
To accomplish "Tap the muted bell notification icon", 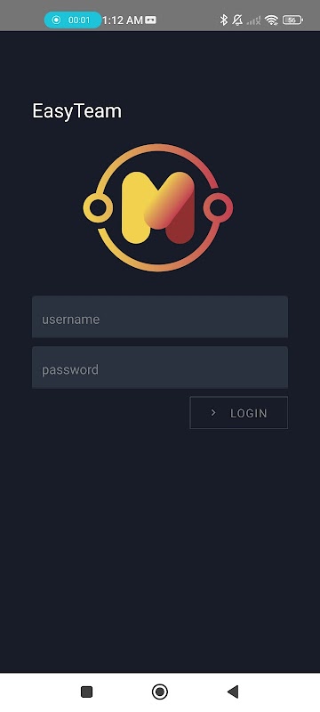I will (x=237, y=20).
